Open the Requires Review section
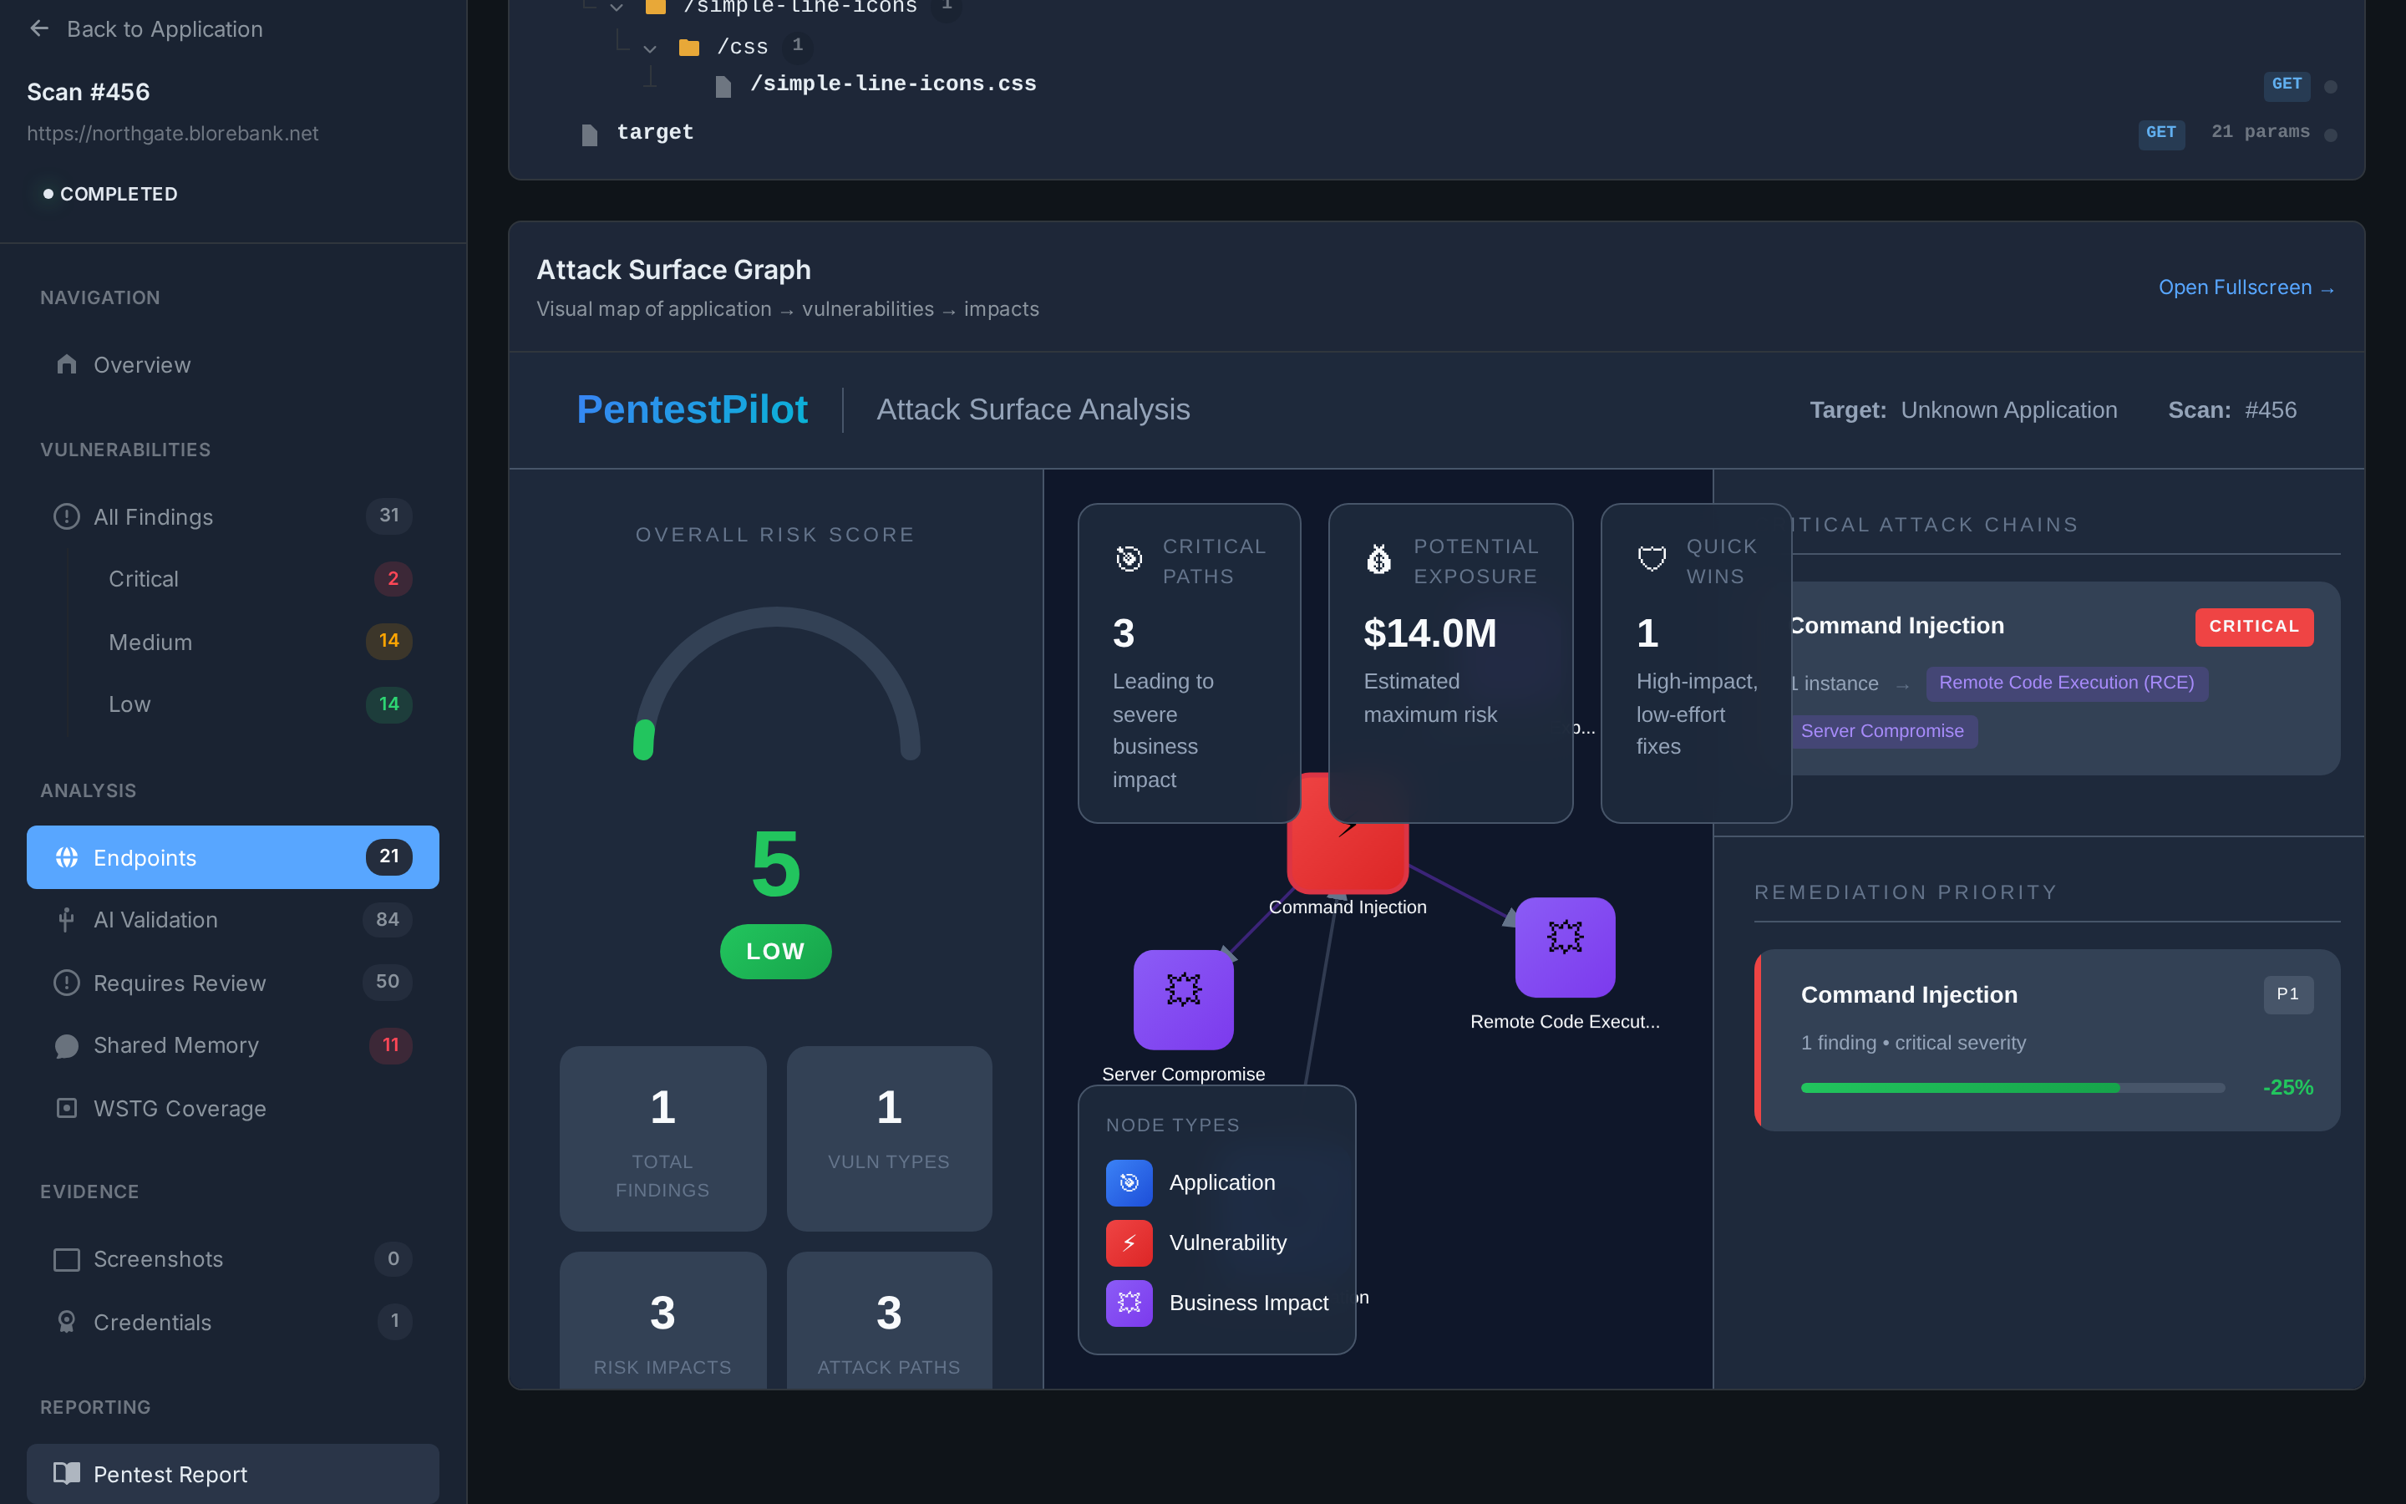Image resolution: width=2406 pixels, height=1504 pixels. pyautogui.click(x=179, y=983)
